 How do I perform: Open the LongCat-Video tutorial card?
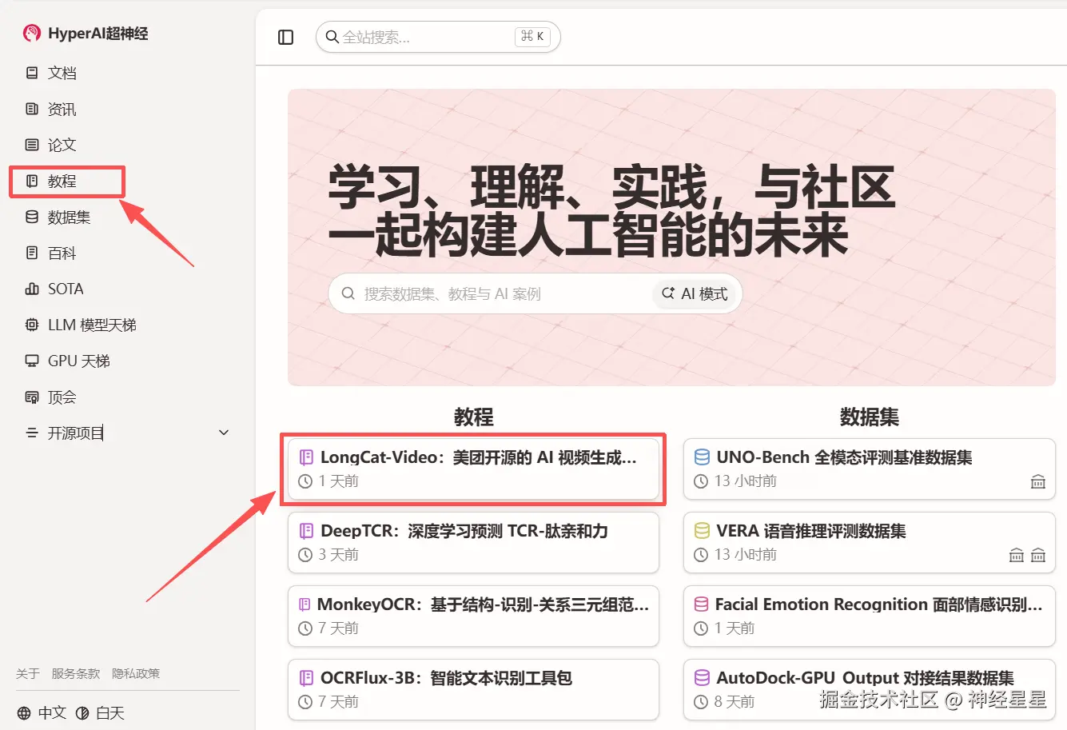pos(473,469)
